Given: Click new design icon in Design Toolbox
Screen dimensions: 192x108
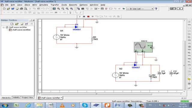Looking at the screenshot, I should 12,24.
